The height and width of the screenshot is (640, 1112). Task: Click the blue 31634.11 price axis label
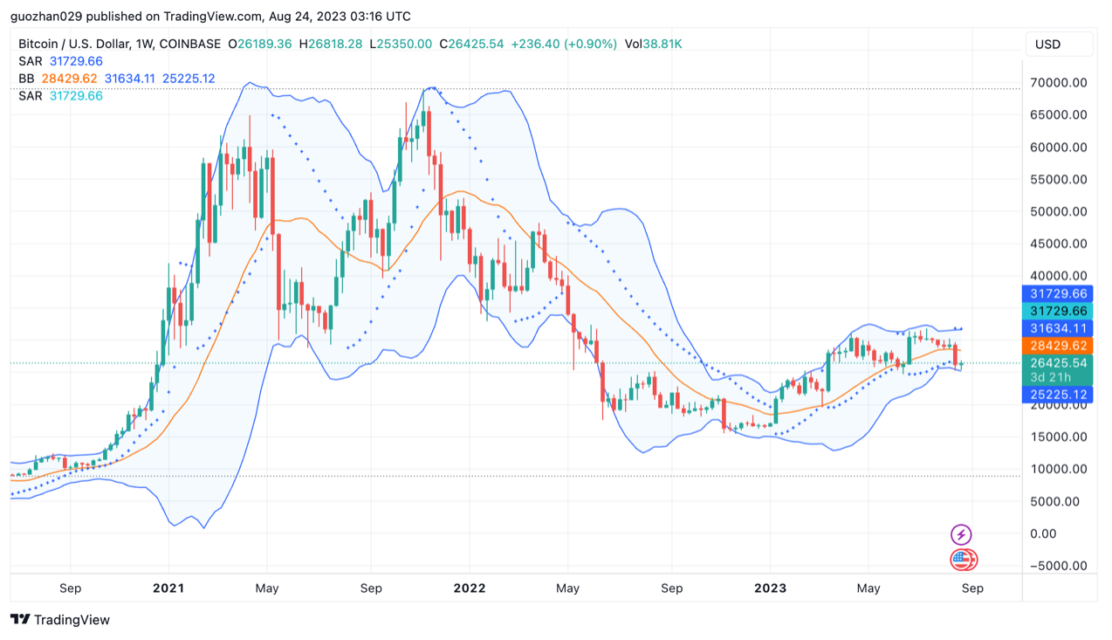click(x=1058, y=328)
